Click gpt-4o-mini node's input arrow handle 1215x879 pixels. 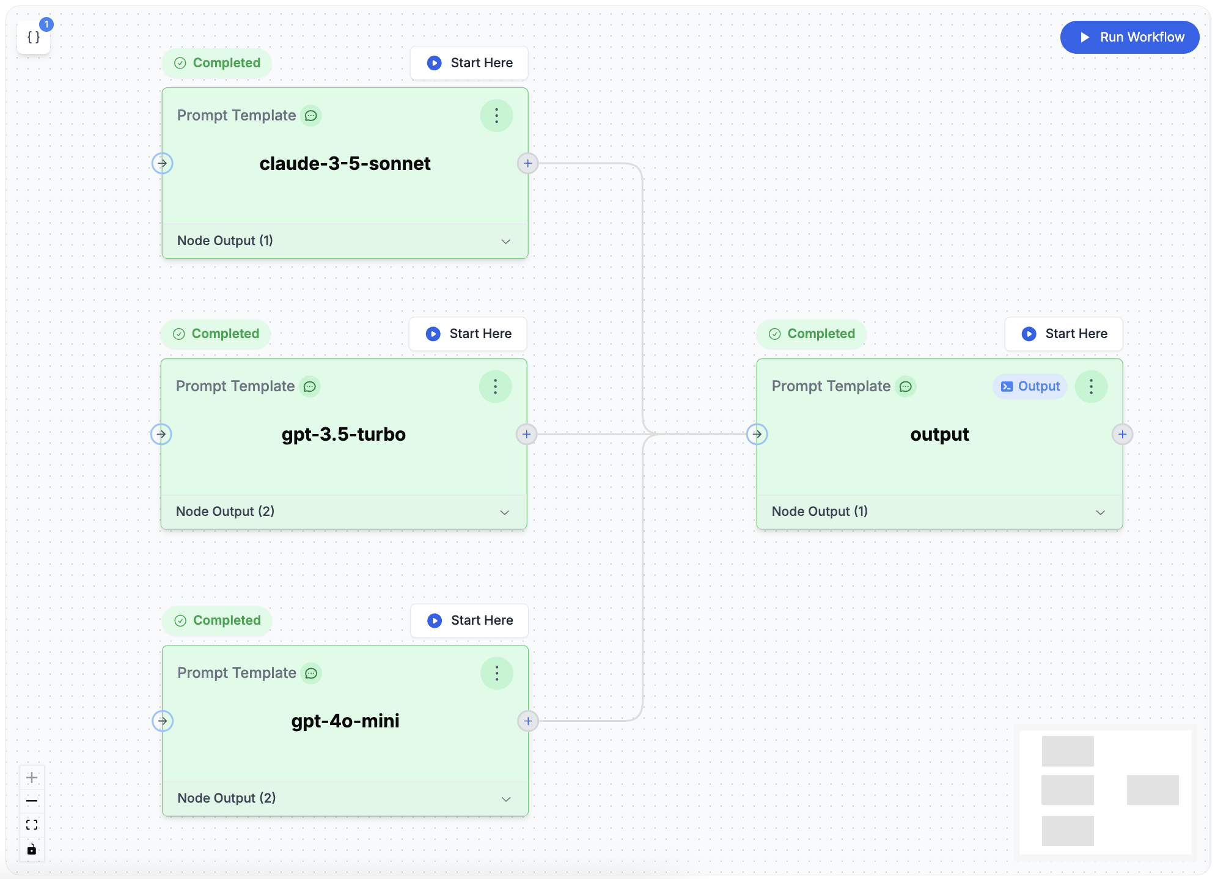tap(163, 721)
